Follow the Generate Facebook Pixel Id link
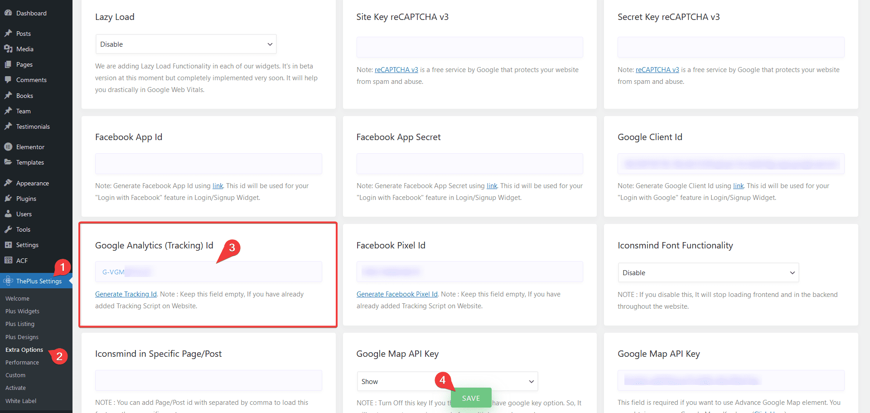The height and width of the screenshot is (413, 870). point(397,294)
